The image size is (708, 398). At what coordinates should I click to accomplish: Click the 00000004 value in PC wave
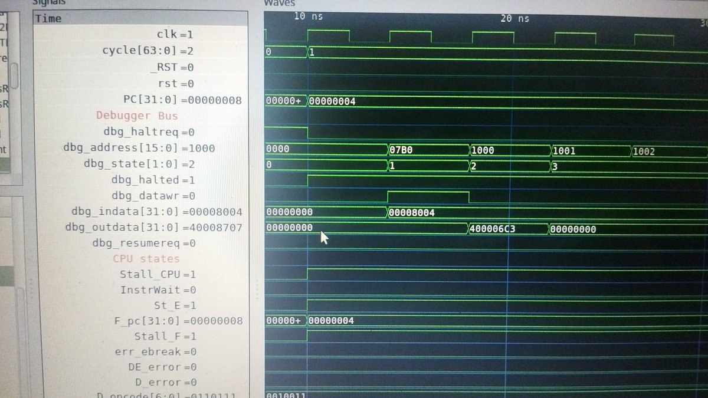click(332, 102)
